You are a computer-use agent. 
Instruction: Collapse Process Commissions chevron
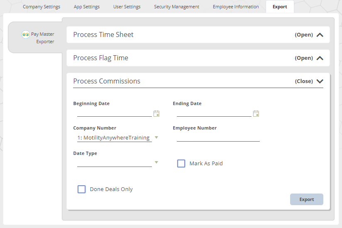coord(320,81)
